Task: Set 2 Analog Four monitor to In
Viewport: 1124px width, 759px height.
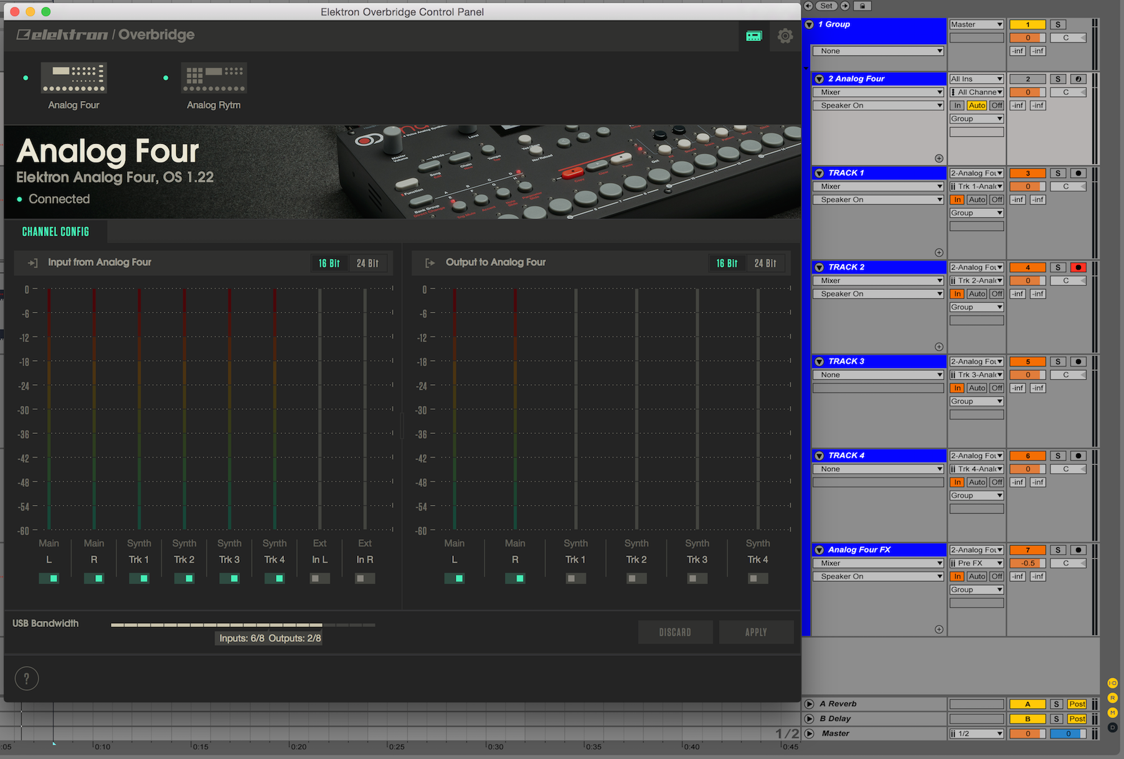Action: (x=957, y=106)
